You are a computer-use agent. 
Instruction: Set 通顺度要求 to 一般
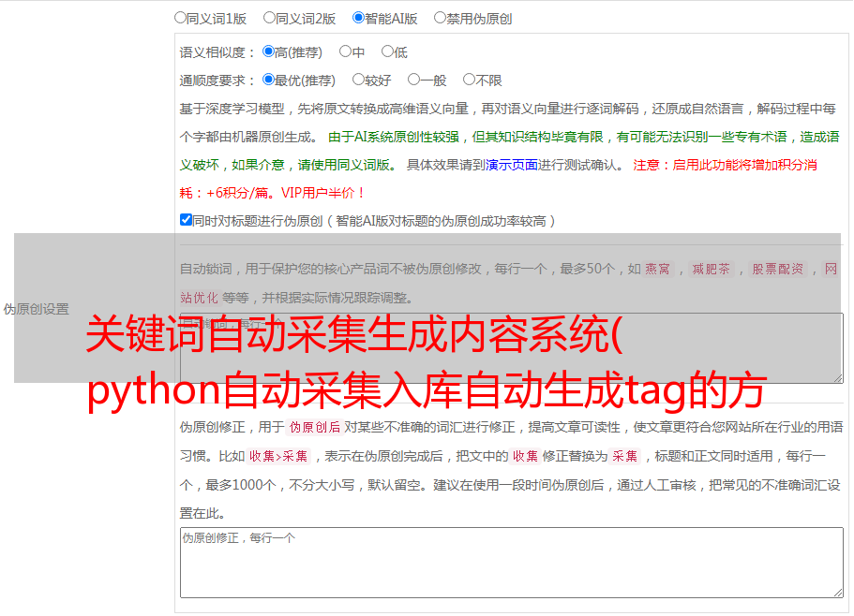tap(414, 80)
